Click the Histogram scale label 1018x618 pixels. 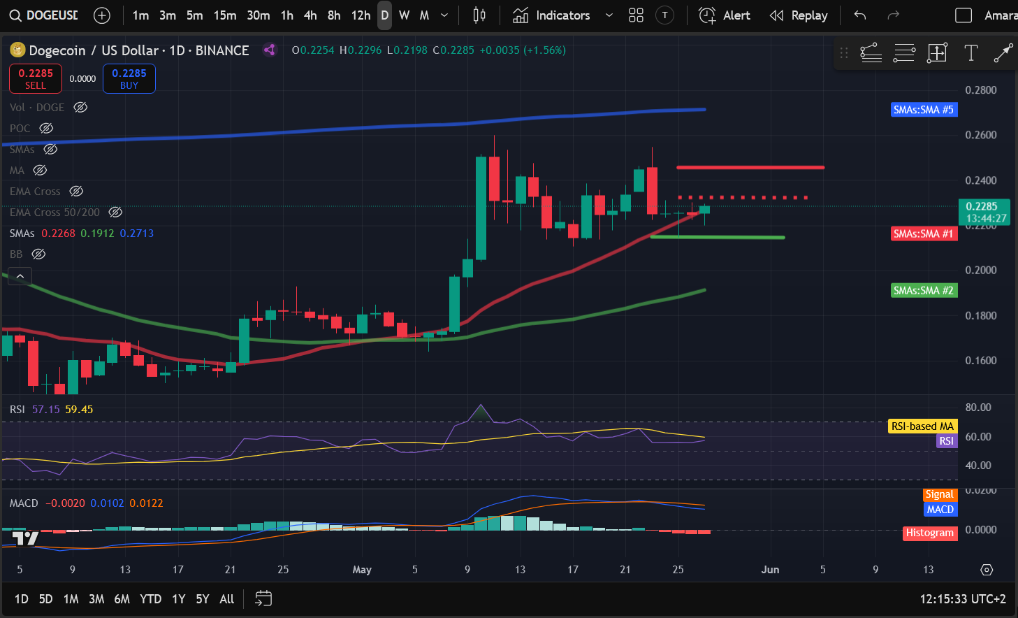pyautogui.click(x=929, y=533)
